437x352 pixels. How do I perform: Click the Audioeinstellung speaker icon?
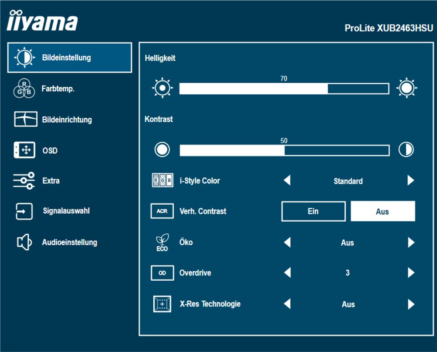tap(24, 242)
